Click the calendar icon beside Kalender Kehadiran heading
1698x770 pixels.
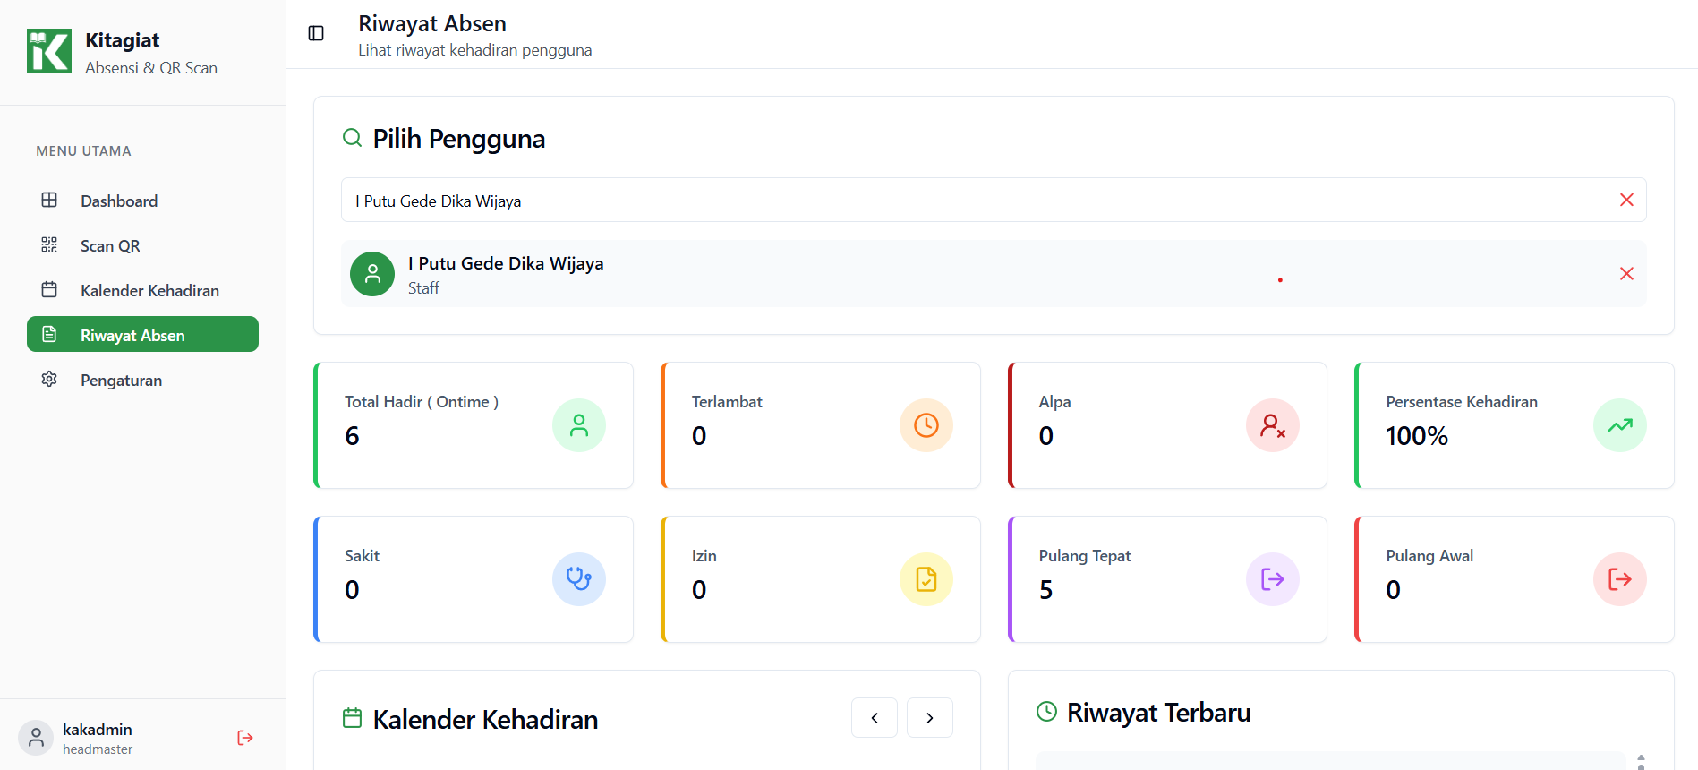click(353, 718)
